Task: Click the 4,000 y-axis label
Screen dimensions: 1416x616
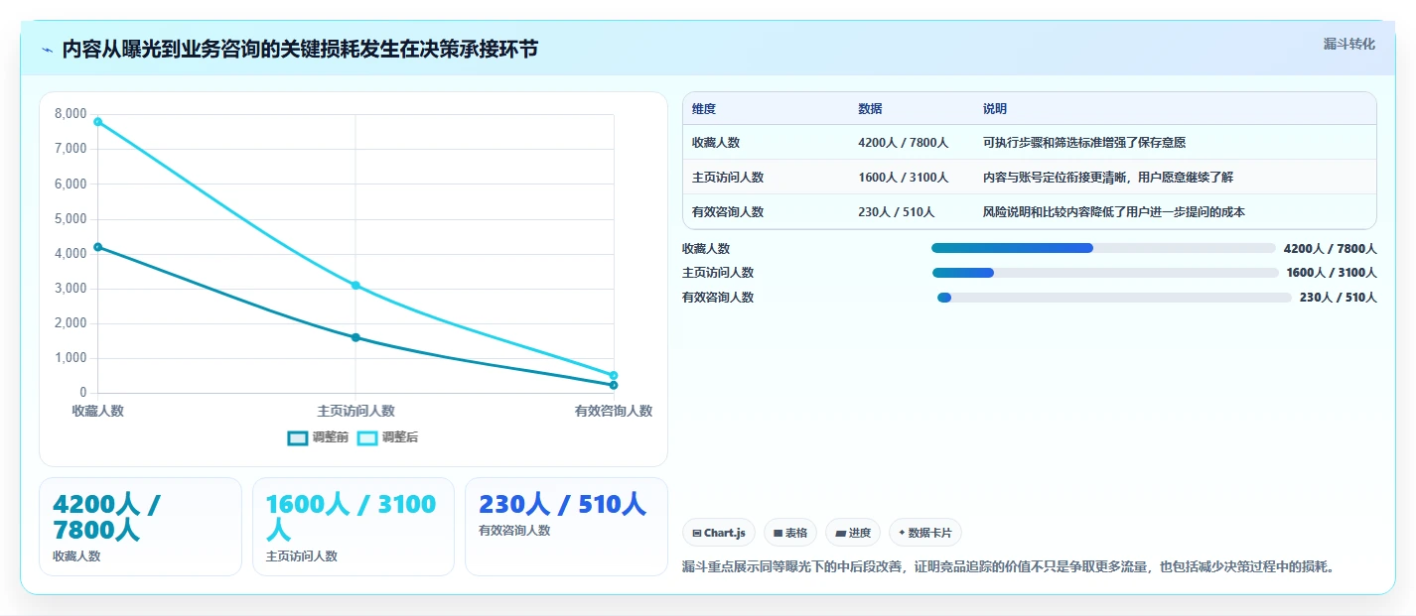Action: (71, 254)
